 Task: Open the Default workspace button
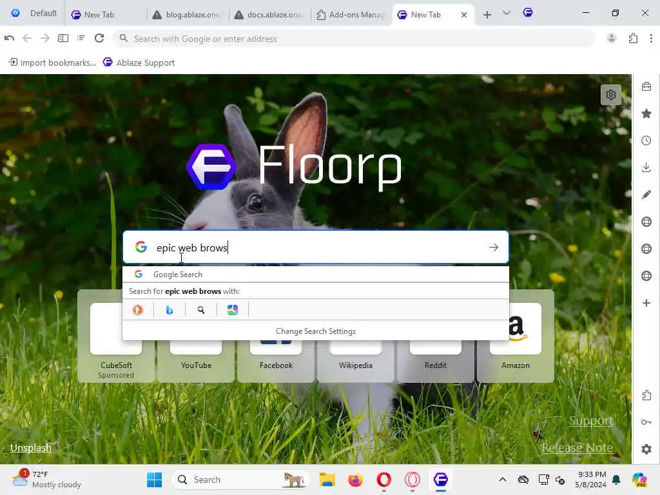(34, 14)
